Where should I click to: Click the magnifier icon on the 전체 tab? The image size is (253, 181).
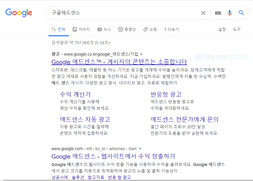[53, 29]
